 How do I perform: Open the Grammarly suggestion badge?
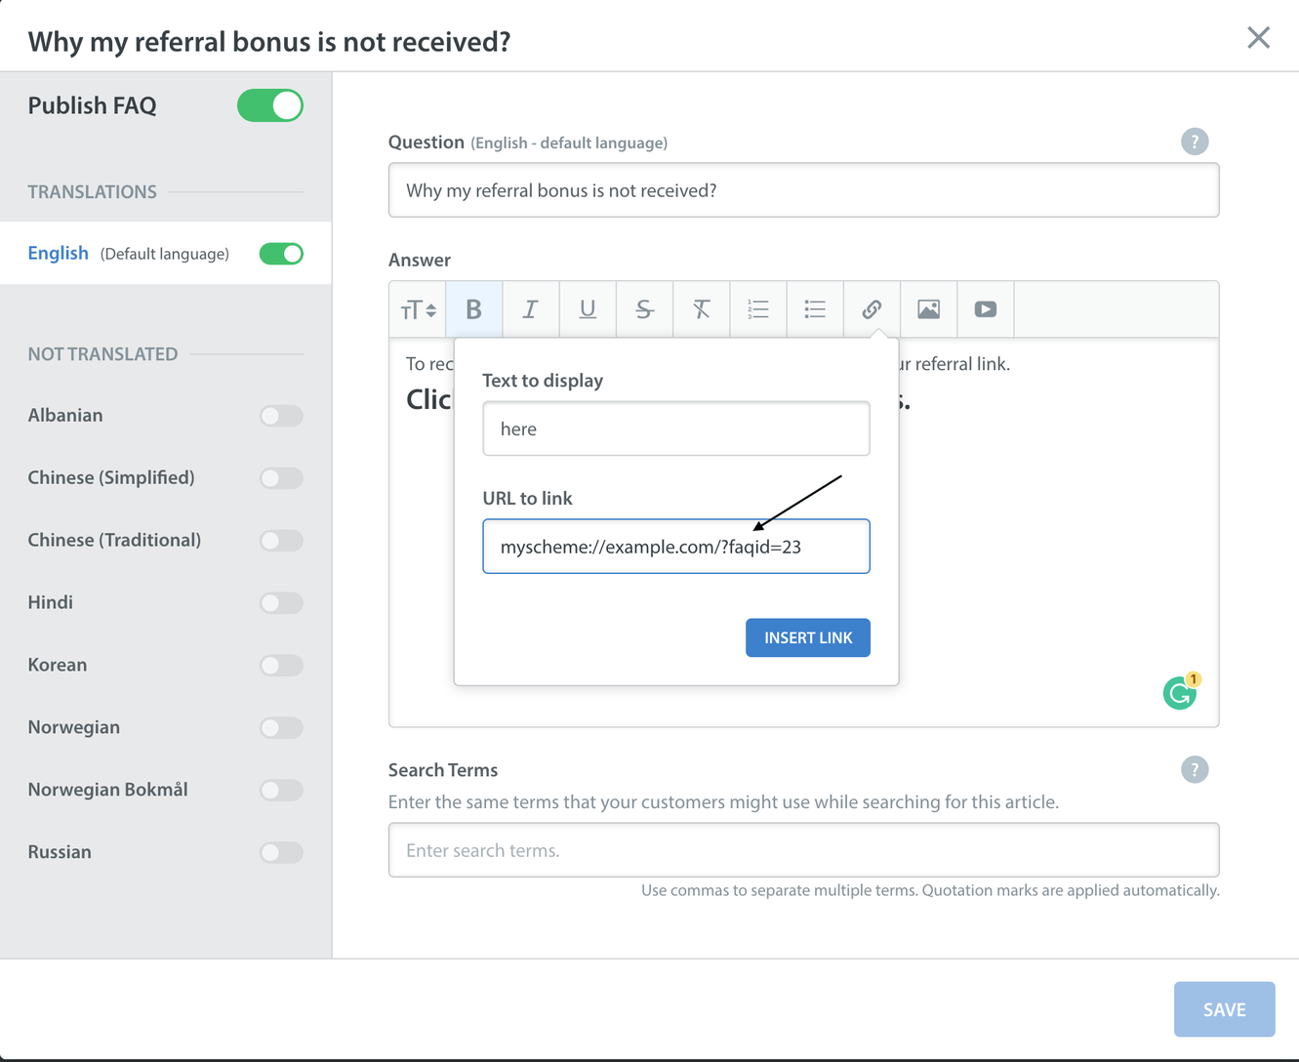point(1180,692)
